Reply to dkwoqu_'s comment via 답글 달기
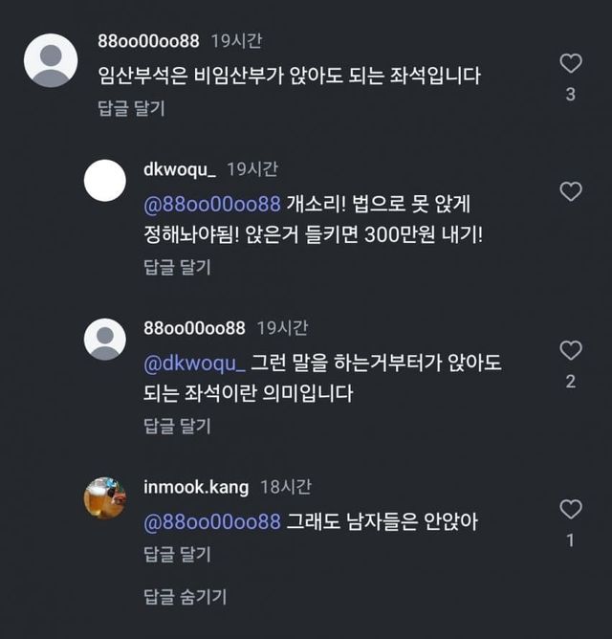Screen dimensions: 612x639 click(177, 267)
